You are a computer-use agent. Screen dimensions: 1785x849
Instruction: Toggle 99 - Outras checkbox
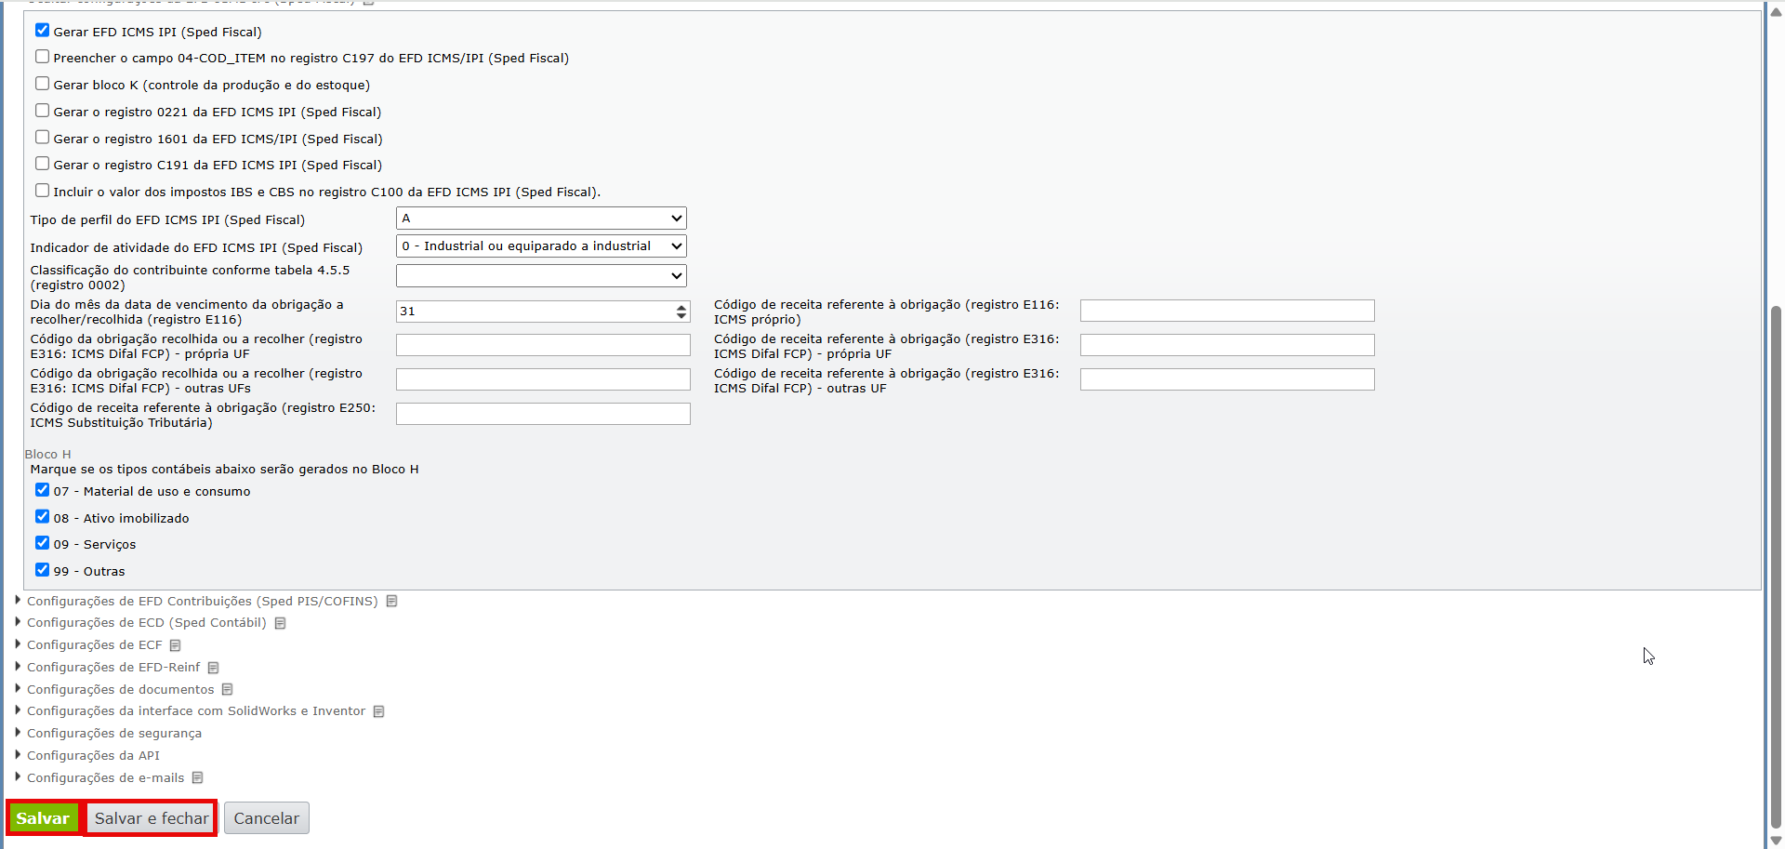tap(43, 570)
